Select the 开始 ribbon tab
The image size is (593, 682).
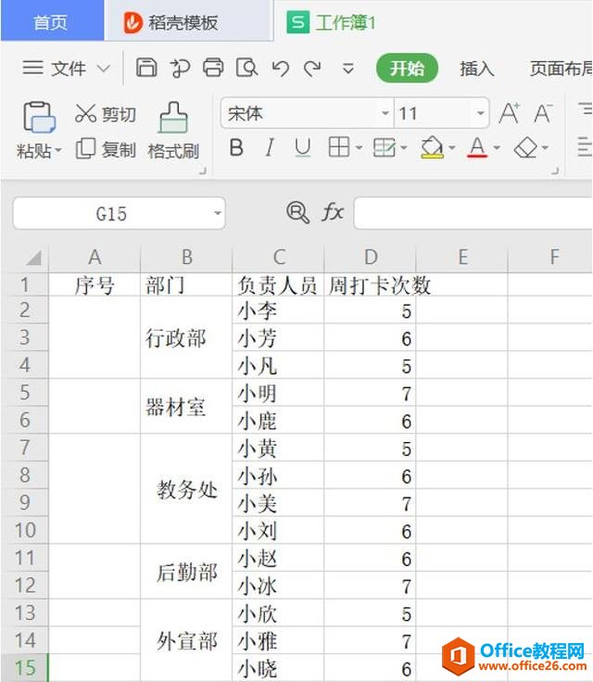[x=407, y=69]
